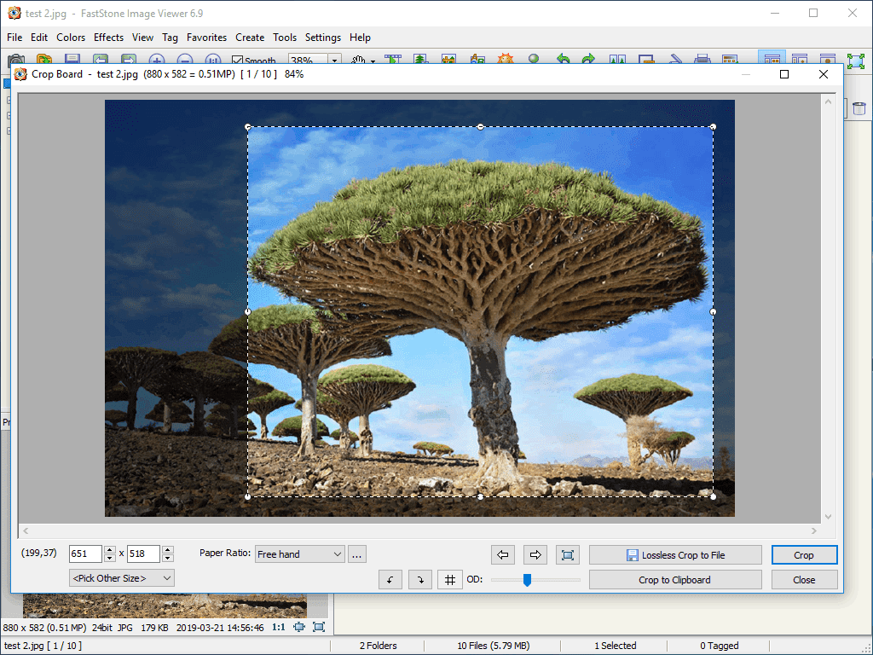Click the next image arrow on Crop Board
Screen dimensions: 873x655
(x=535, y=554)
